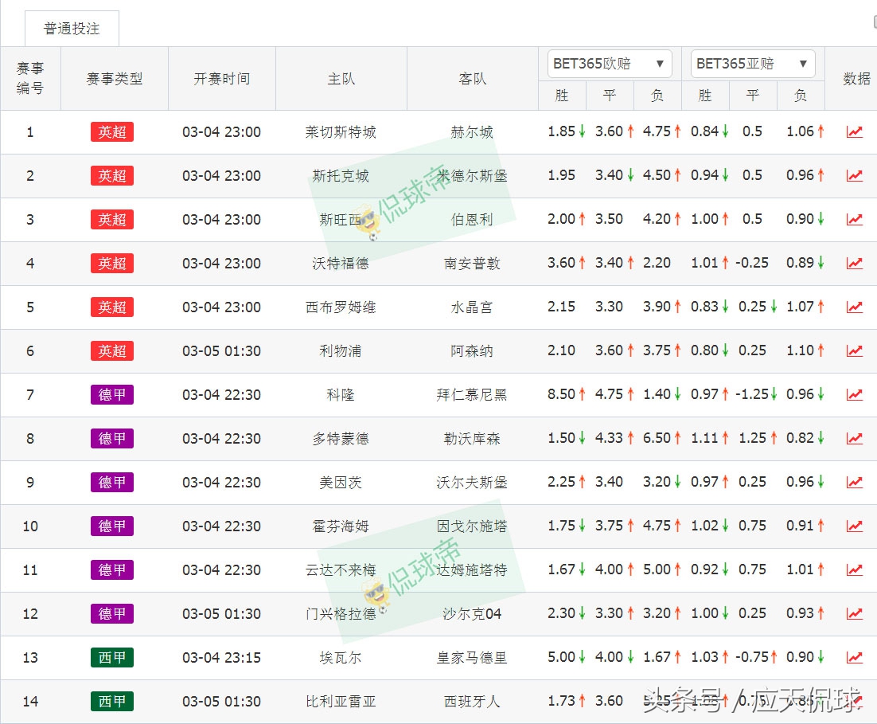The width and height of the screenshot is (877, 724).
Task: Open data chart icon for match 10
Action: click(854, 526)
